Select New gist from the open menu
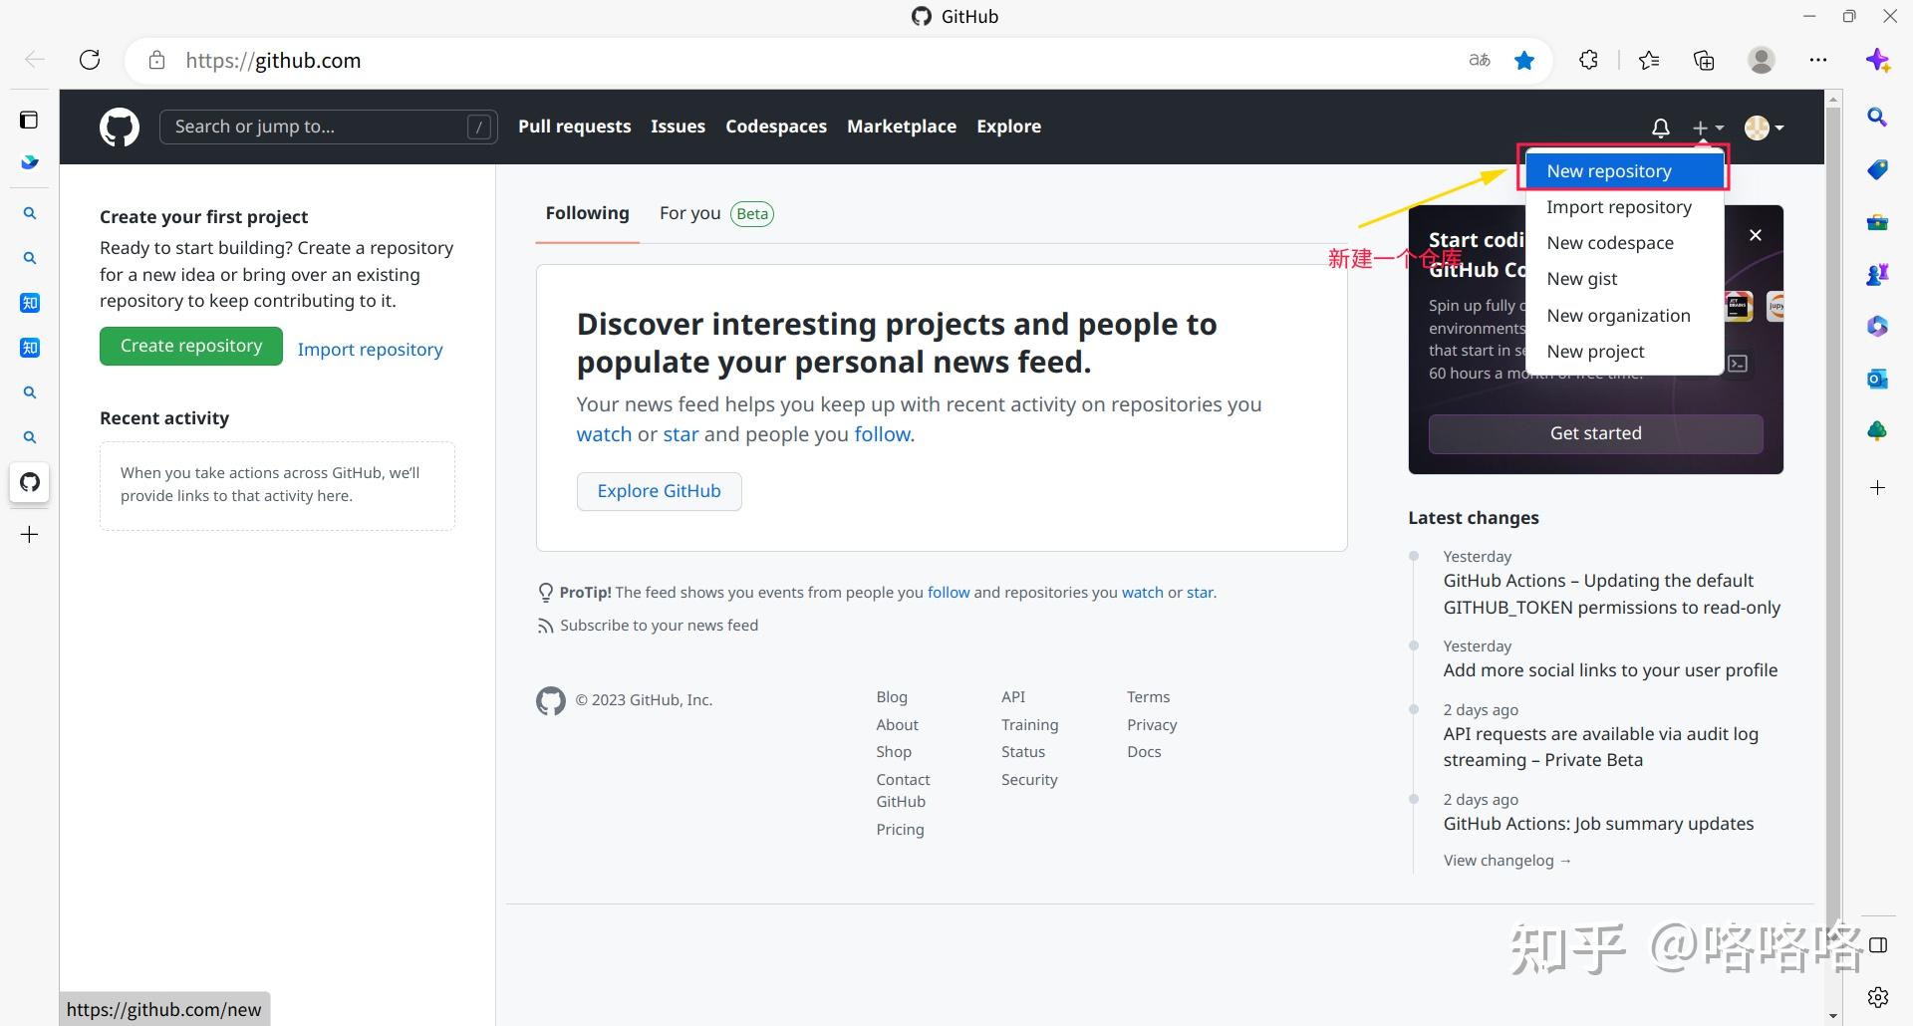Screen dimensions: 1913x1026 (1581, 279)
